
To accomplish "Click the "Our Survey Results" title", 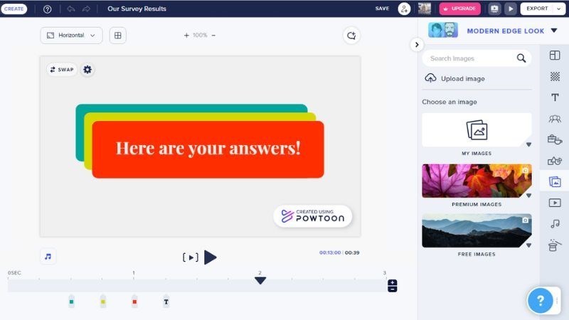I will (137, 9).
